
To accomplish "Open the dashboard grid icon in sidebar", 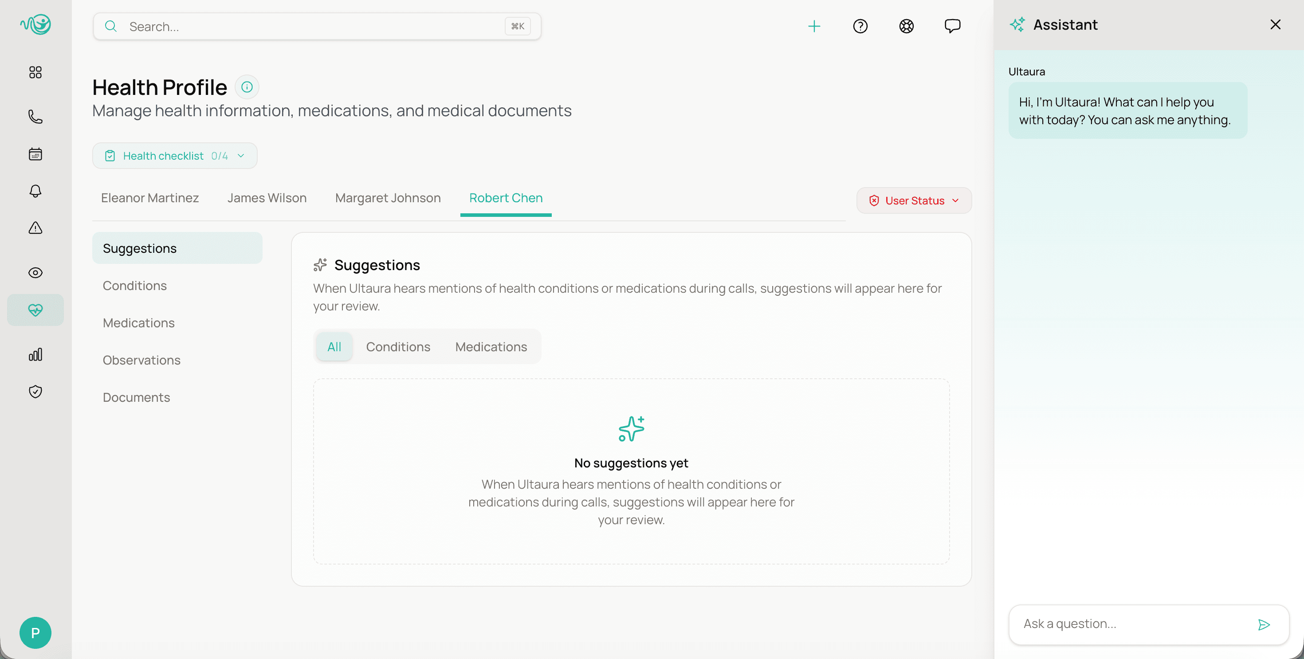I will [35, 72].
